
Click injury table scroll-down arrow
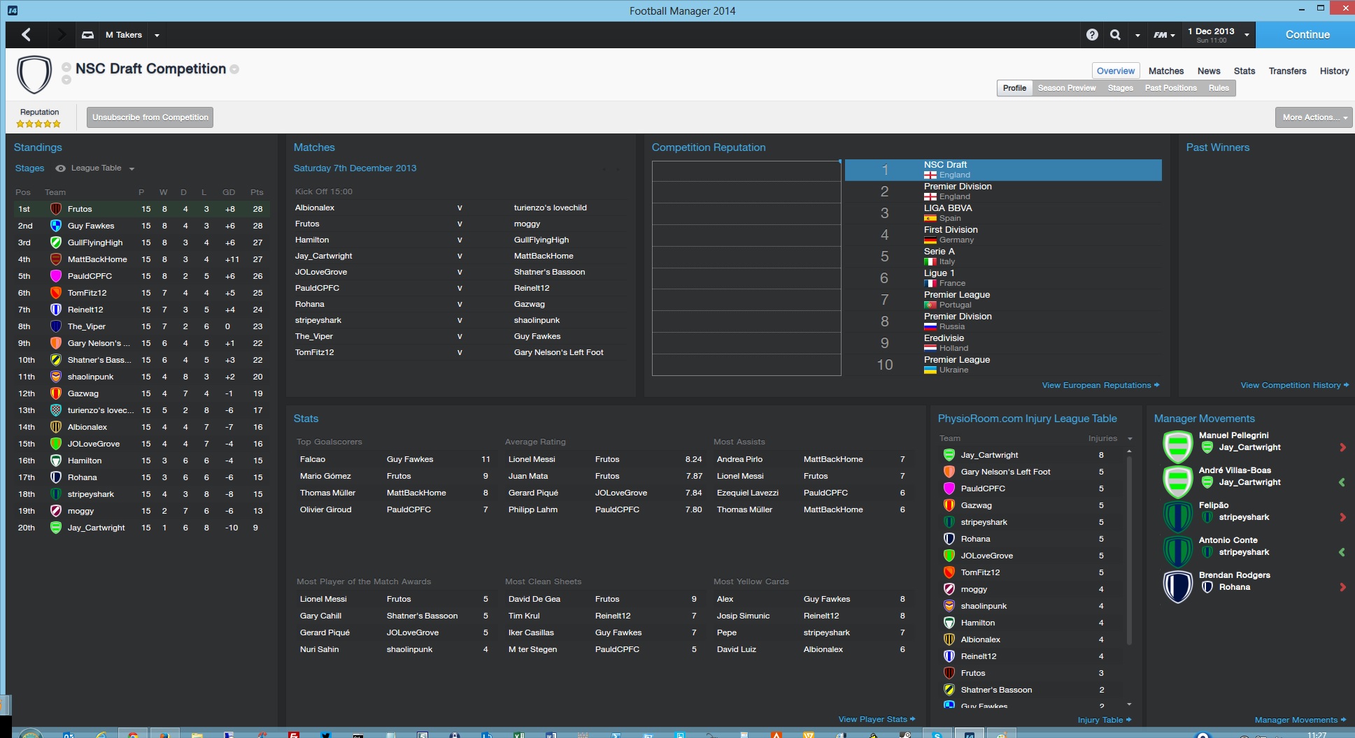(1129, 704)
